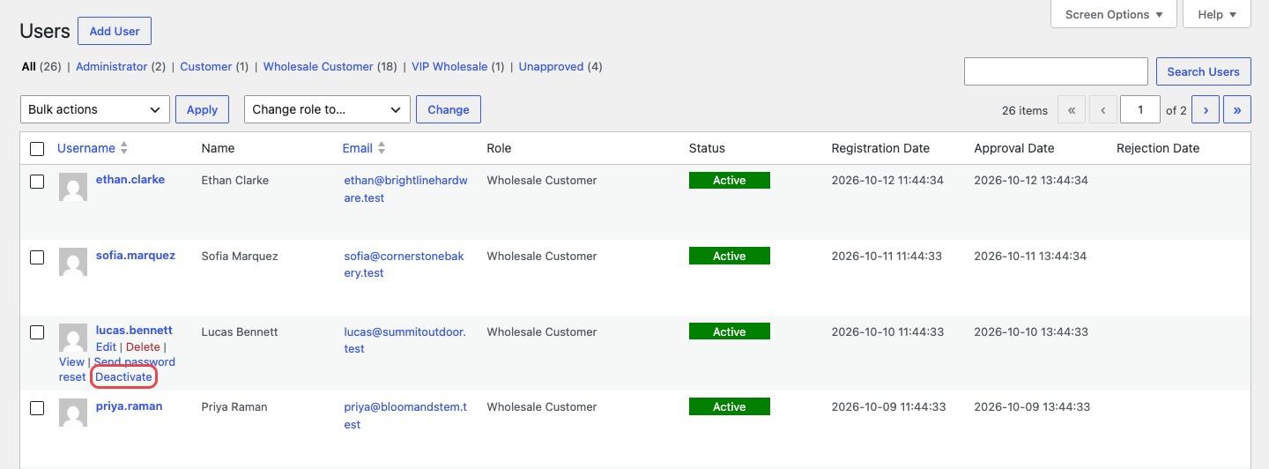This screenshot has width=1269, height=469.
Task: Click registration date '2026-10-12 11:44:34'
Action: [x=887, y=180]
